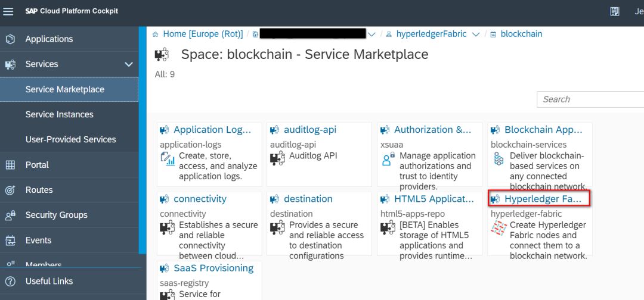
Task: Open the redacted subaccount breadcrumb dropdown
Action: [371, 35]
